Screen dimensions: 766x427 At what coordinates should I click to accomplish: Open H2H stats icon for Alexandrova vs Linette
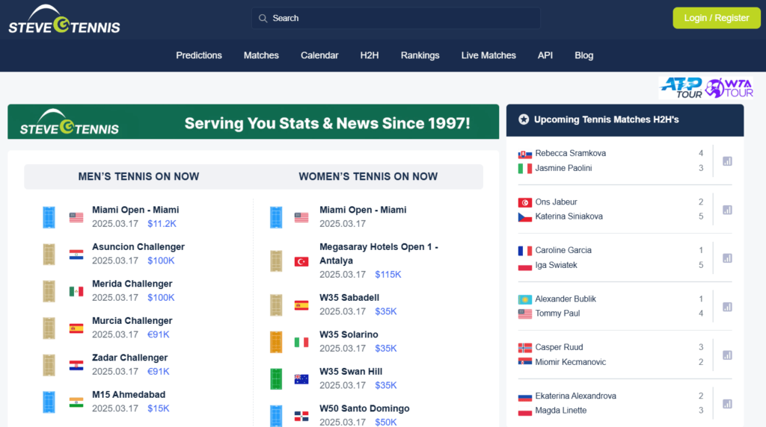click(x=727, y=404)
